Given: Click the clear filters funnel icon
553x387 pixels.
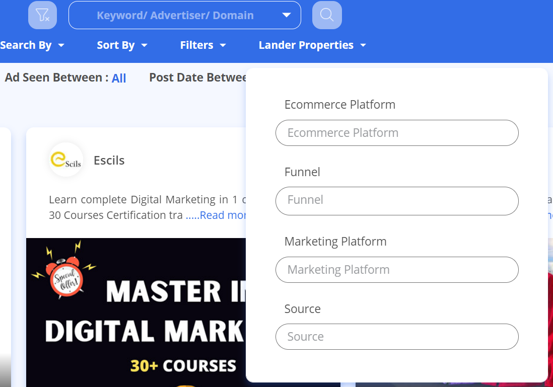Looking at the screenshot, I should [x=42, y=15].
